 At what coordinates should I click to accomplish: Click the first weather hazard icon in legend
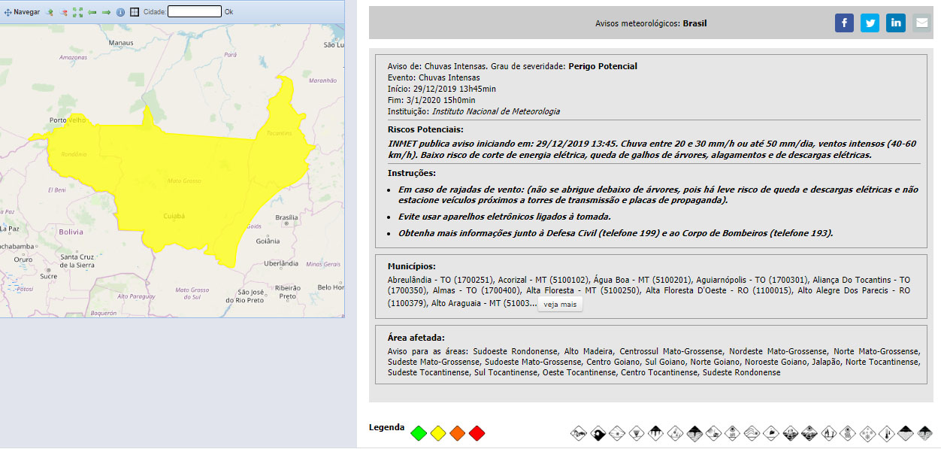[578, 433]
